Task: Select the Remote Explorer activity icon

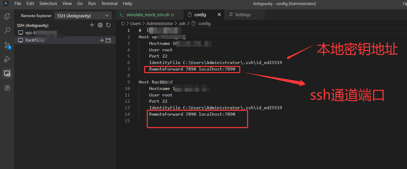Action: coord(7,73)
